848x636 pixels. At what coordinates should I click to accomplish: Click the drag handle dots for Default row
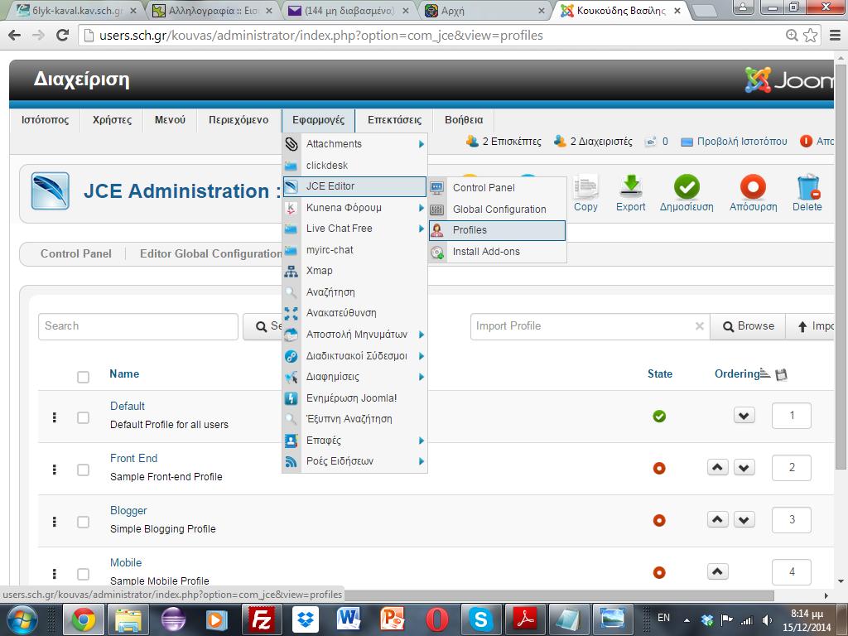[54, 417]
